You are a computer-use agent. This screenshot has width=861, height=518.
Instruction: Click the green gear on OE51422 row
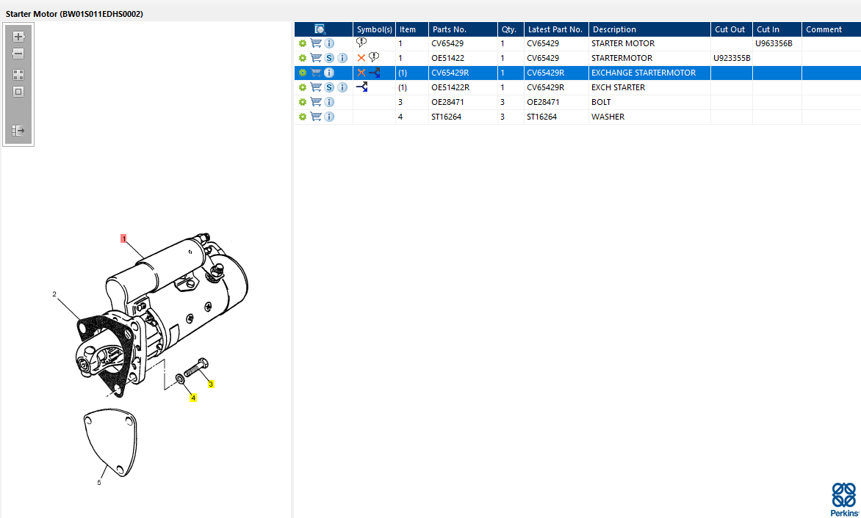click(302, 58)
